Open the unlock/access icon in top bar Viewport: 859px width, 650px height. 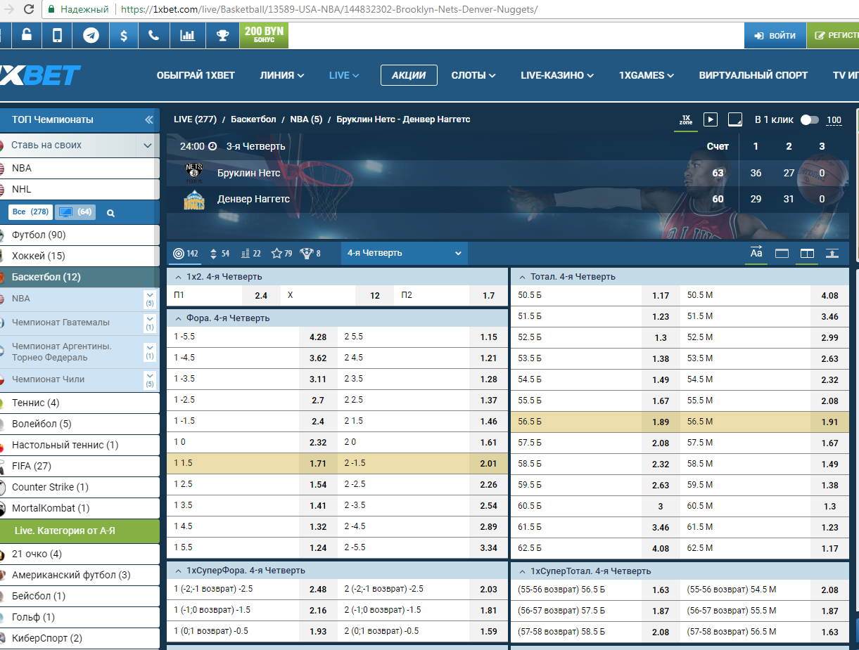point(26,35)
